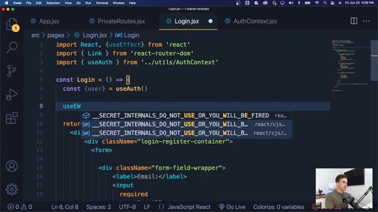Click Ln 8, Col 8 in status bar
The height and width of the screenshot is (212, 378).
click(x=64, y=207)
